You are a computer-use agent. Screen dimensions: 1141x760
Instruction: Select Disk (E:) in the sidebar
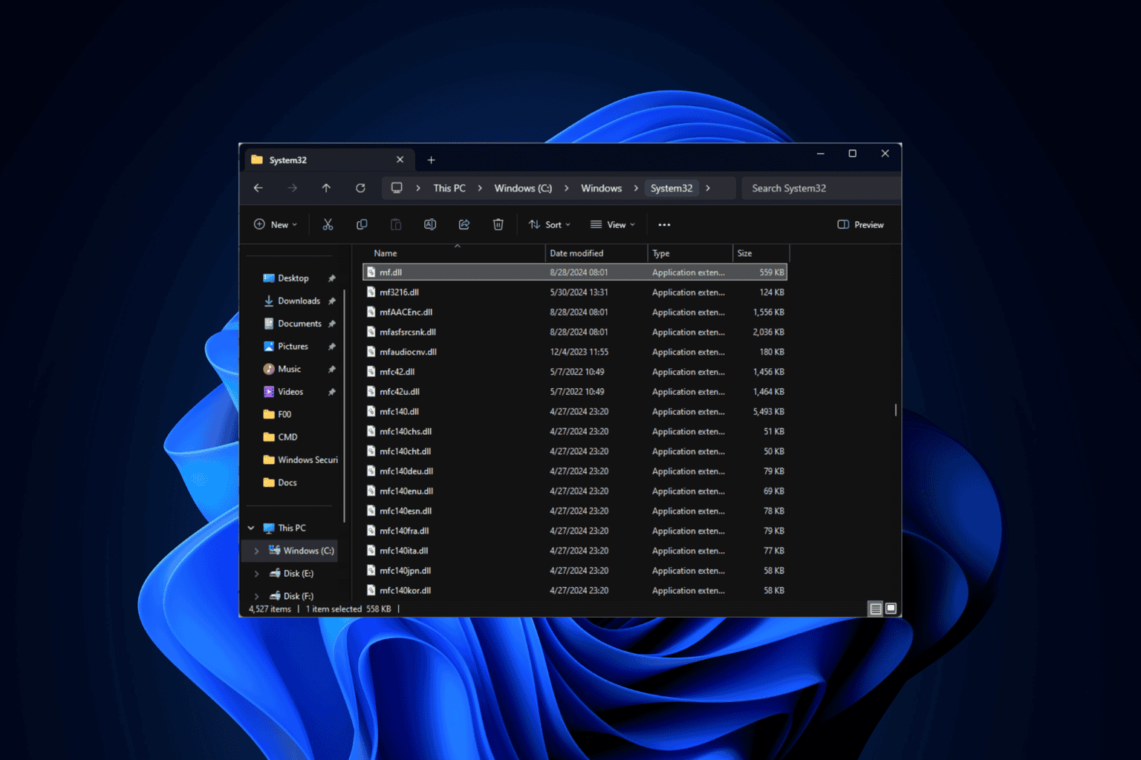(299, 574)
